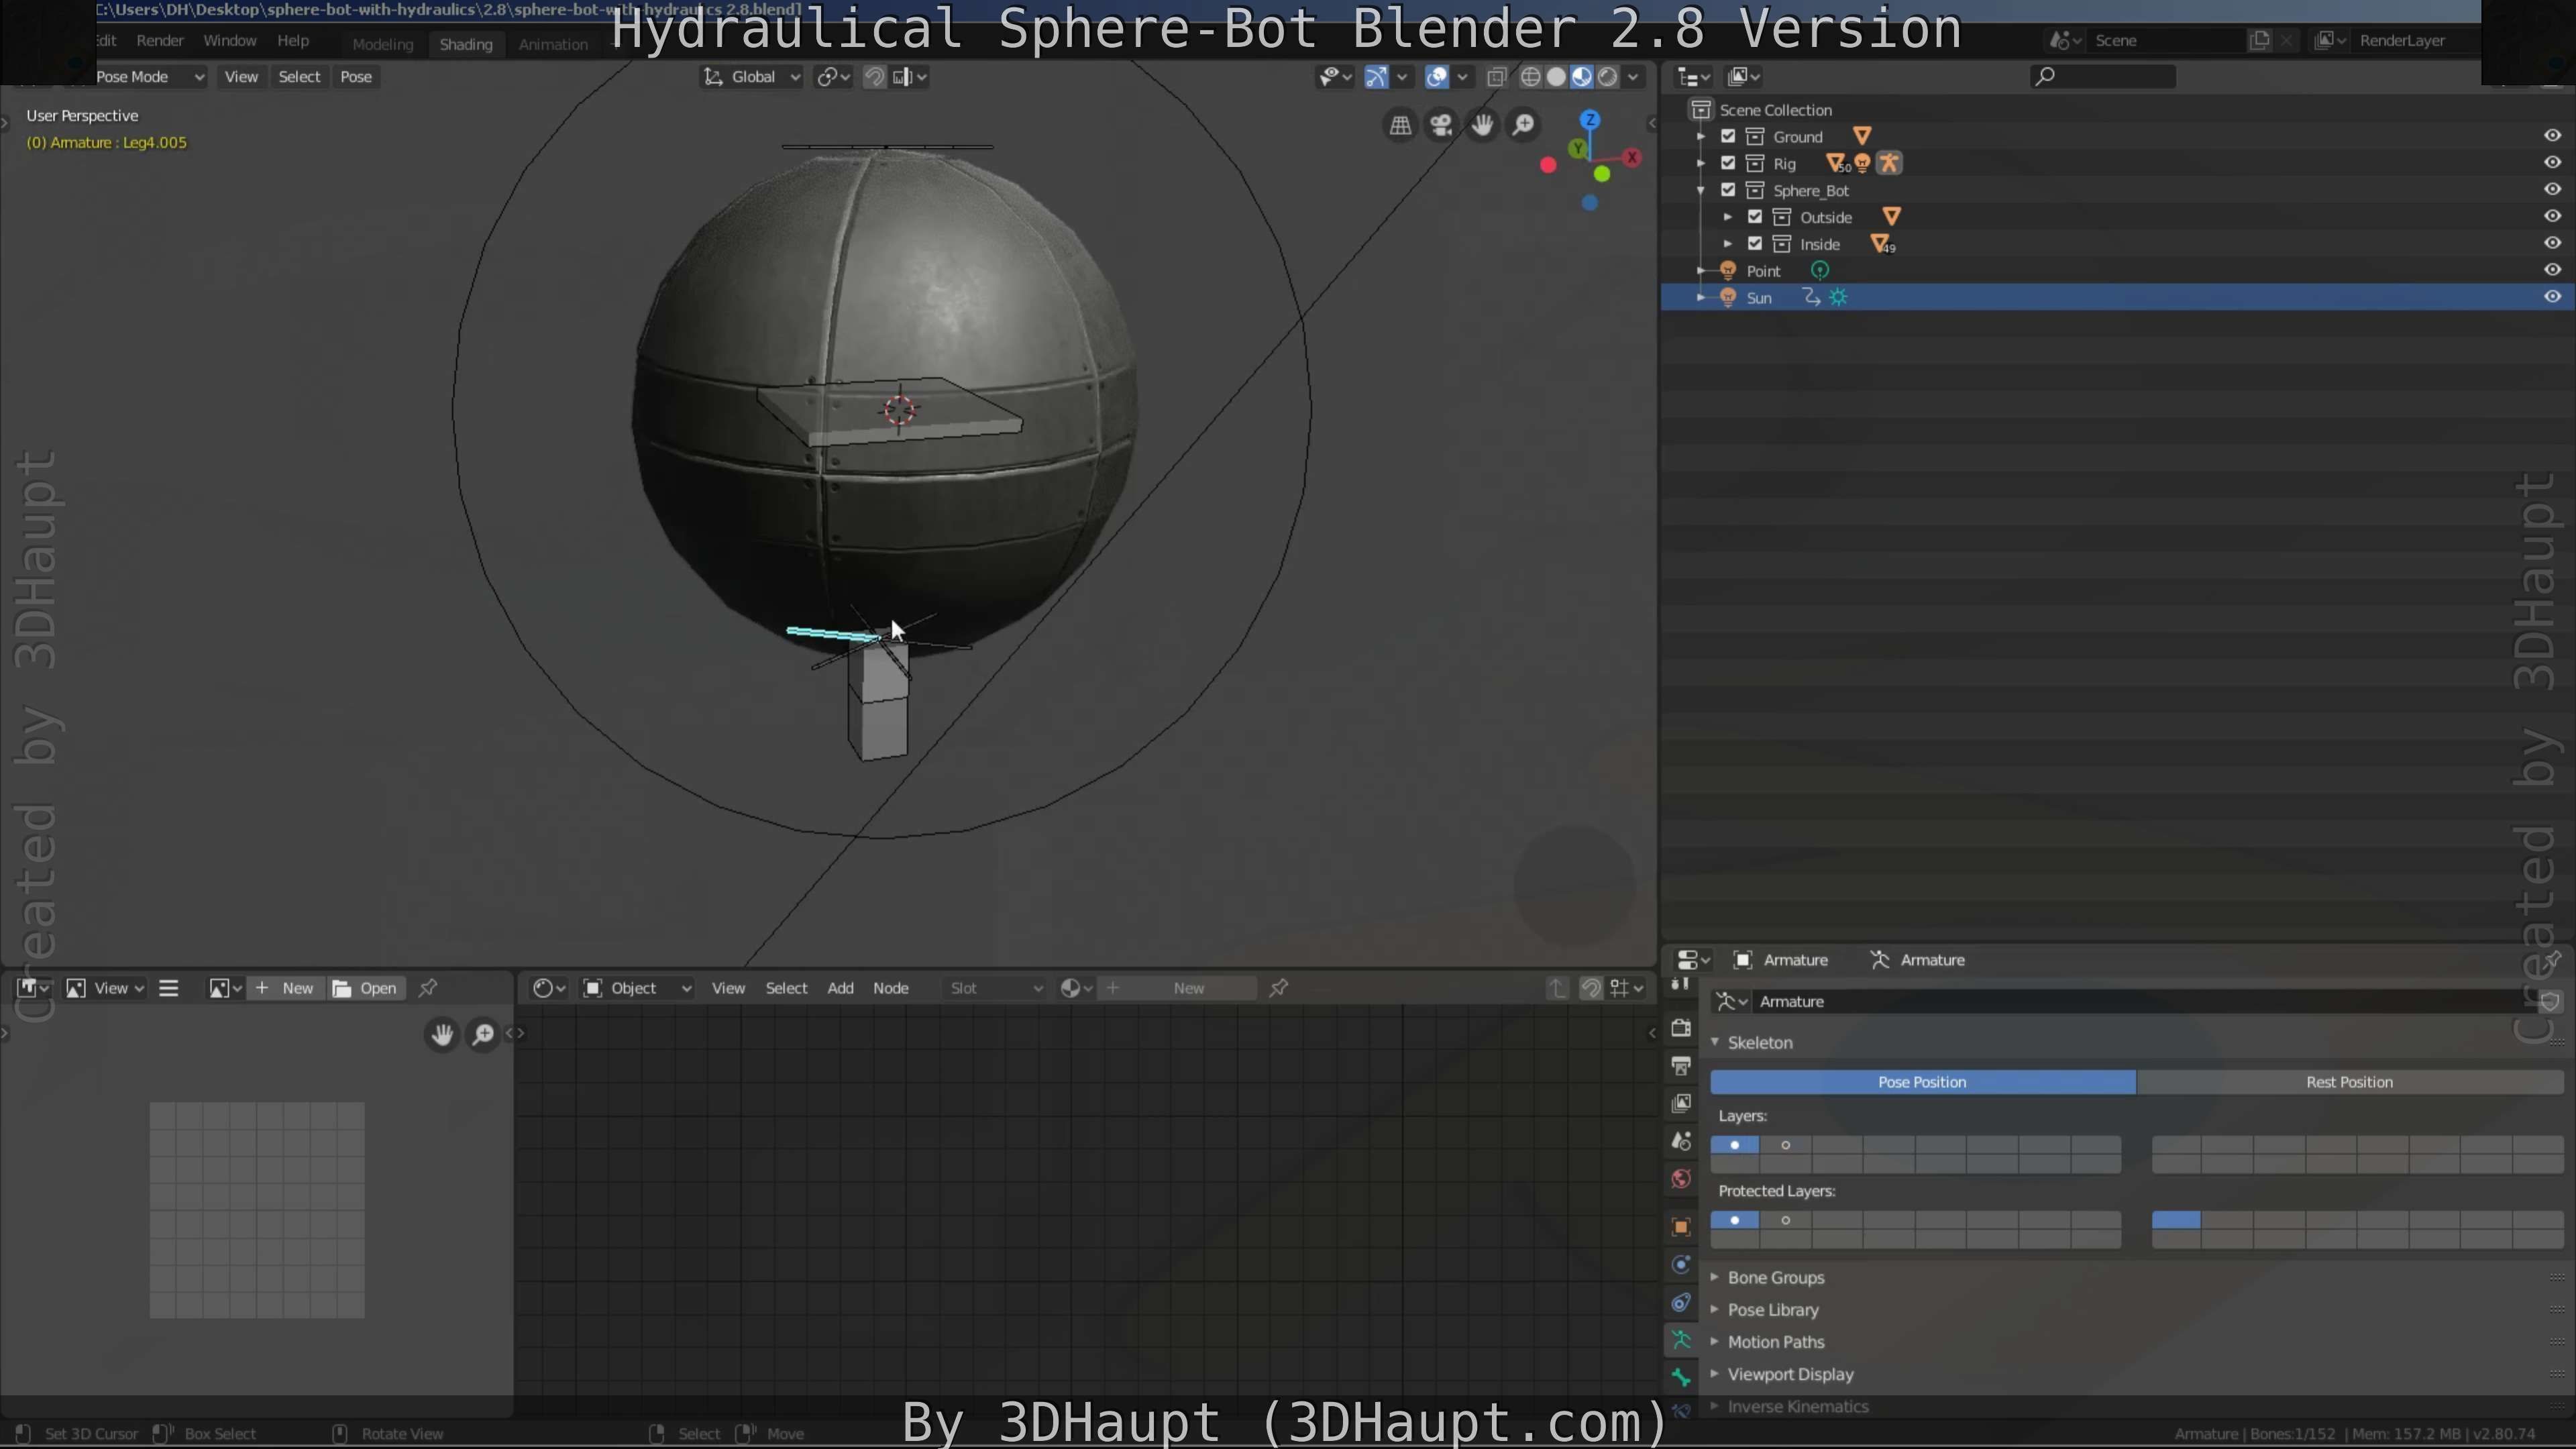Open Physics properties tab icon
Image resolution: width=2576 pixels, height=1449 pixels.
click(x=1681, y=1265)
